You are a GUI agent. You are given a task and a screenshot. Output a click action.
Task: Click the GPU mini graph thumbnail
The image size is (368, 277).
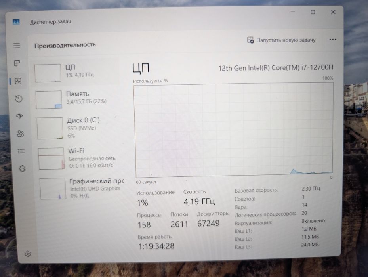coord(53,189)
